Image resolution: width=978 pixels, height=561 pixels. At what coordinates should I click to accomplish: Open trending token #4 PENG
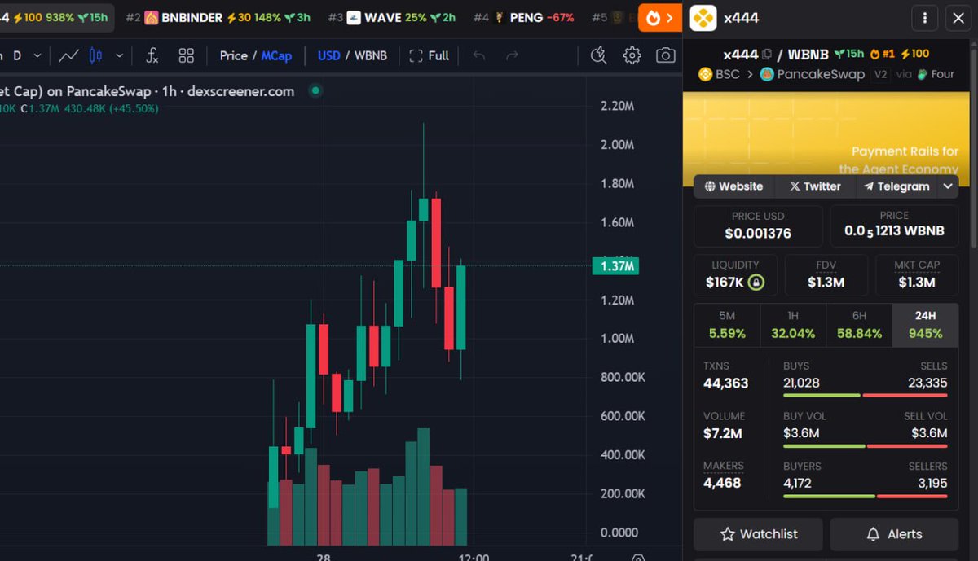click(523, 17)
